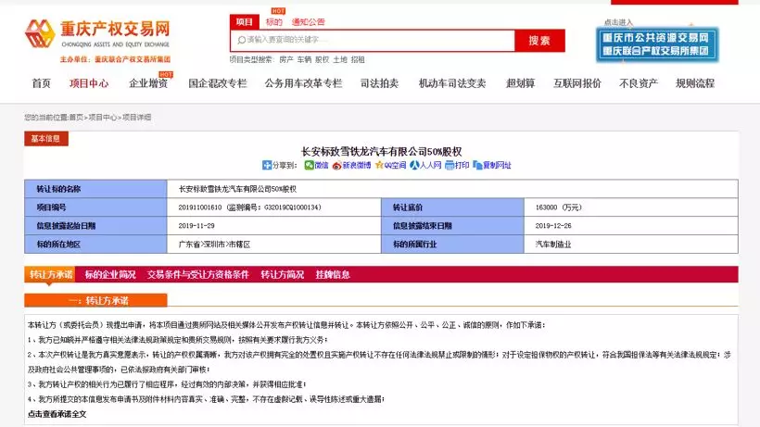Switch to 转让方简况 tab

[x=282, y=274]
